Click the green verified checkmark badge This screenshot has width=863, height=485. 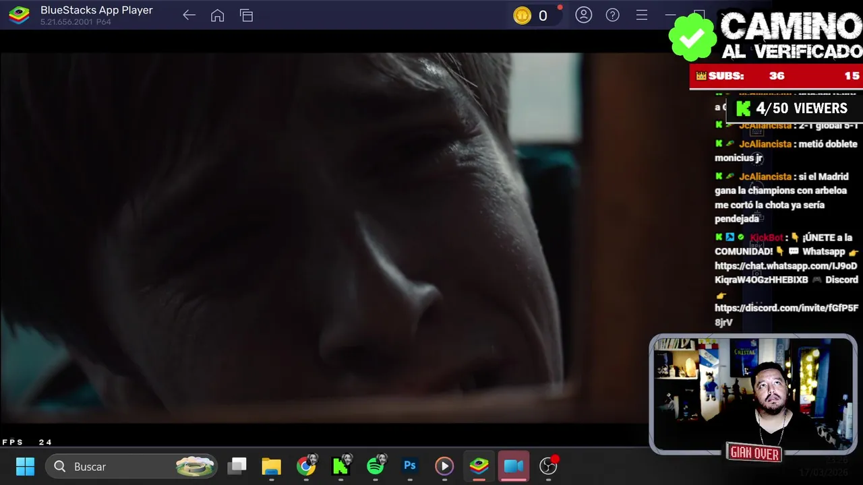click(x=692, y=37)
